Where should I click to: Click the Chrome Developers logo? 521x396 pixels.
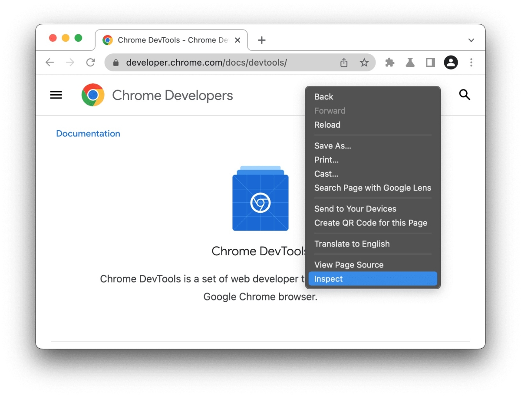point(93,95)
